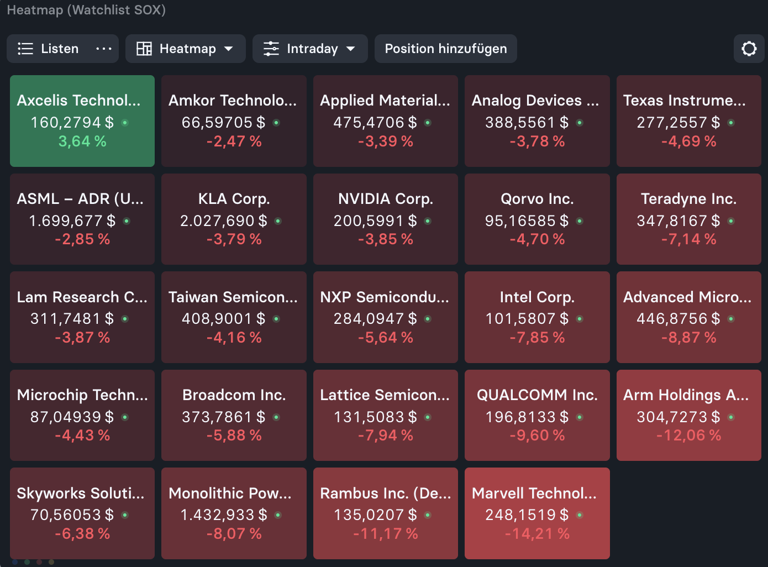Select the Lam Research tile name
The width and height of the screenshot is (768, 567).
82,297
